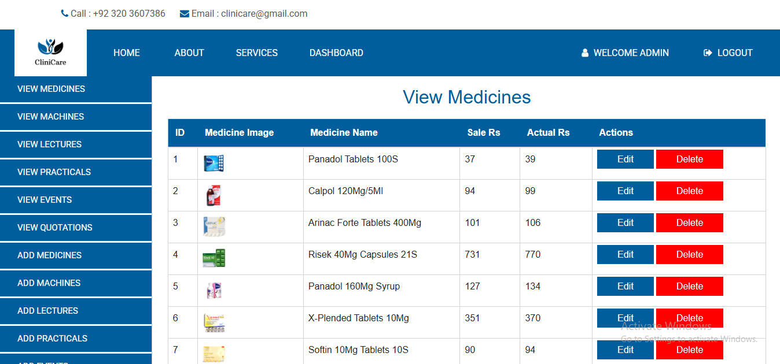
Task: Click the CliniCare logo
Action: [x=50, y=53]
